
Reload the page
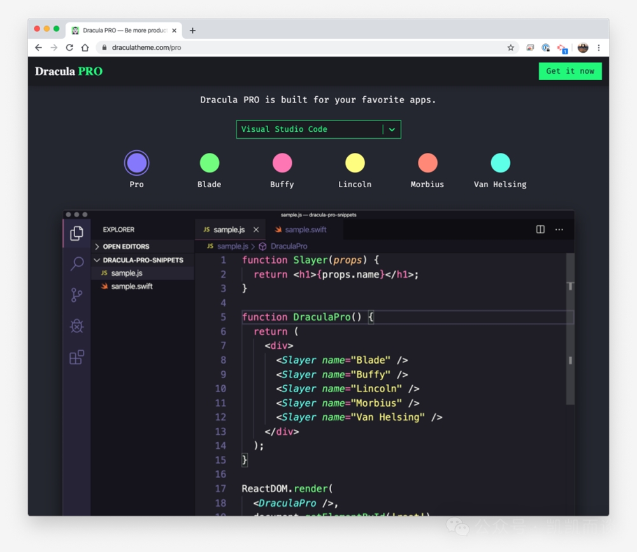point(69,48)
